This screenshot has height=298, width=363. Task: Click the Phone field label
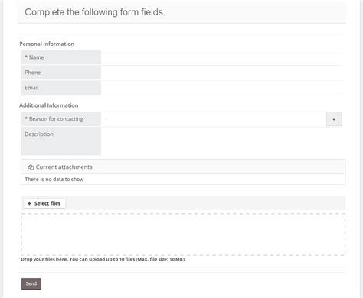(33, 73)
